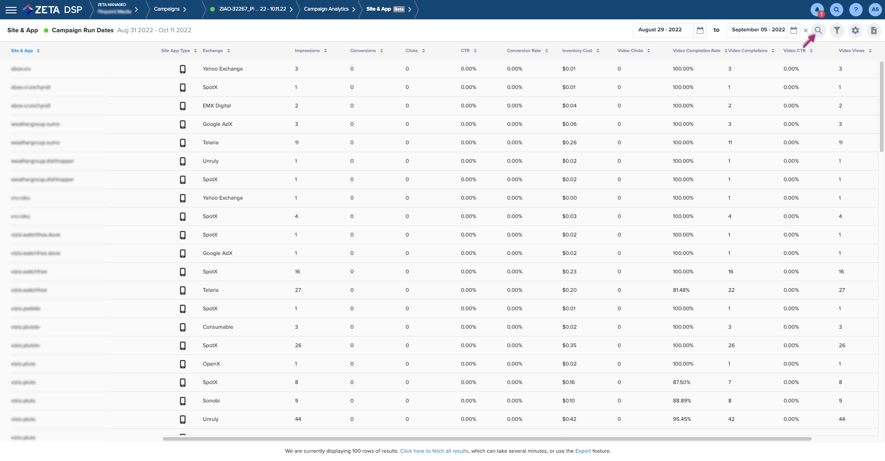Clear the selected date range

(806, 30)
